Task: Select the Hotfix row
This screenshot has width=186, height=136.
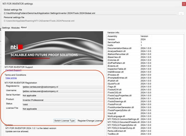Action: (x=145, y=45)
